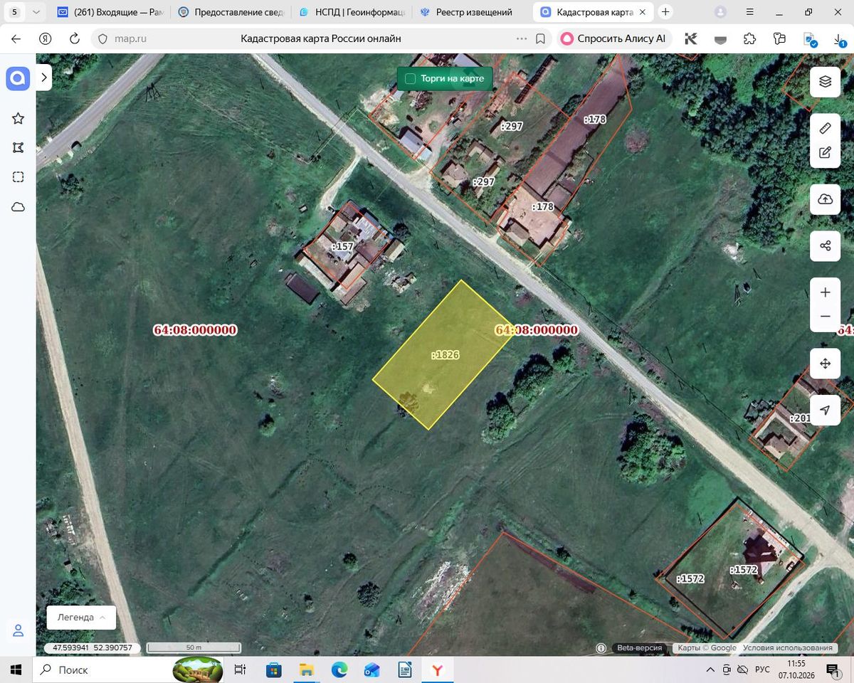Image resolution: width=854 pixels, height=683 pixels.
Task: Open the Windows Start menu
Action: pos(16,670)
